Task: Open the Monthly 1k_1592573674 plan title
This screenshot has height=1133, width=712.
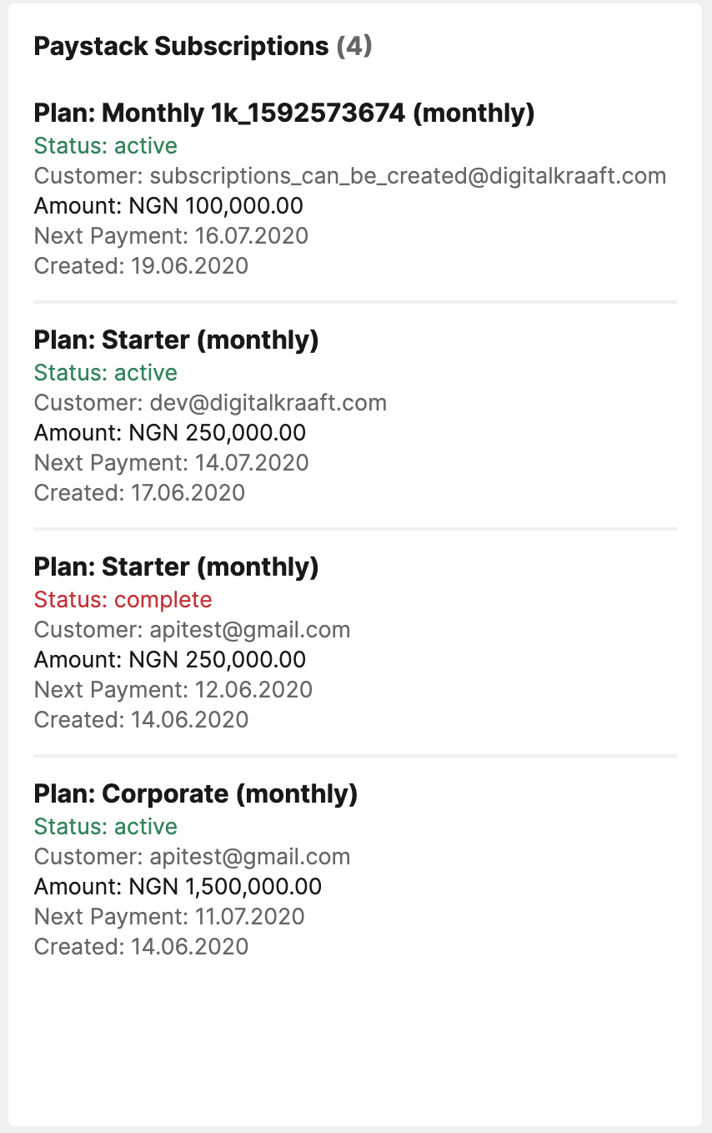Action: pos(283,113)
